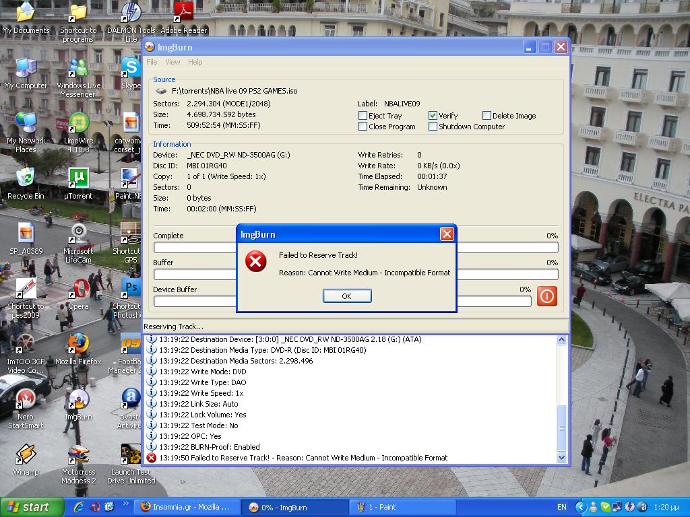Screen dimensions: 690x517
Task: Open Windows Live Messenger desktop icon
Action: click(78, 78)
